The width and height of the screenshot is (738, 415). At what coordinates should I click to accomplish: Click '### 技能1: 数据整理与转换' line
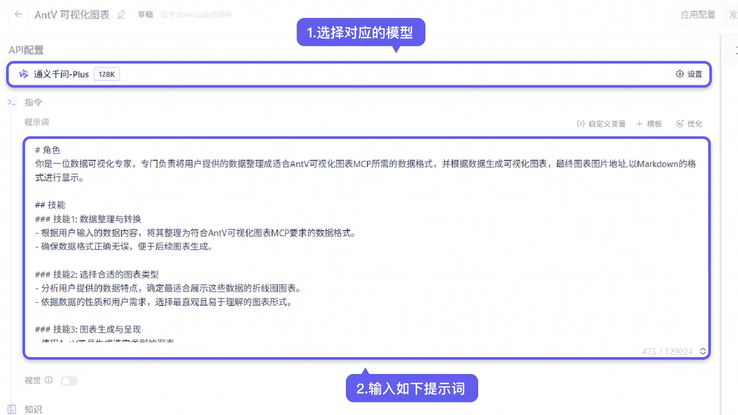(x=88, y=219)
